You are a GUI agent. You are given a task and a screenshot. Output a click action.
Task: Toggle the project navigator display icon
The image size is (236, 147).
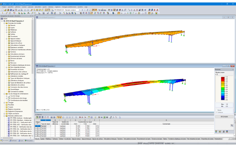coord(46,10)
